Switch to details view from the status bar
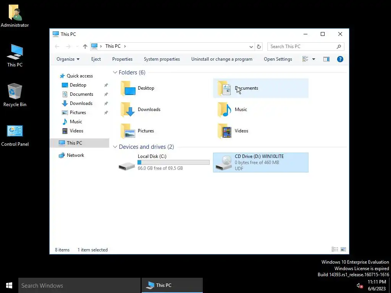Screen dimensions: 391x293 coord(335,250)
